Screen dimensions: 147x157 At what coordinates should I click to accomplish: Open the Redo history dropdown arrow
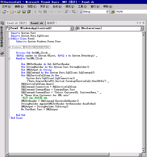point(63,12)
